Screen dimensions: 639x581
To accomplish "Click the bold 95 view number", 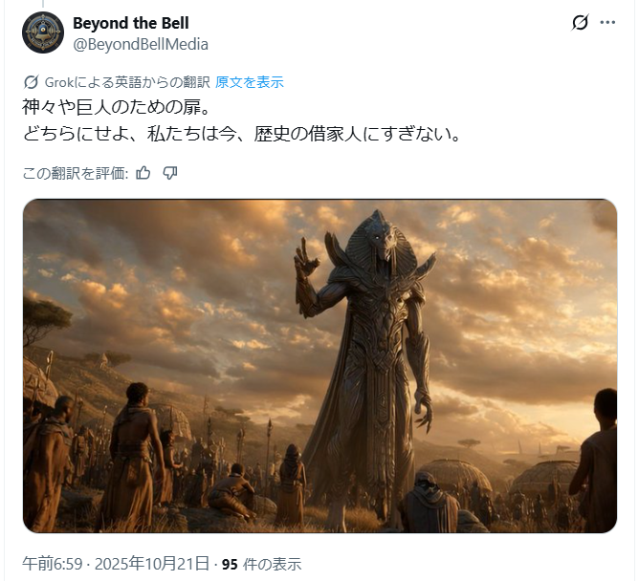I will pos(230,565).
